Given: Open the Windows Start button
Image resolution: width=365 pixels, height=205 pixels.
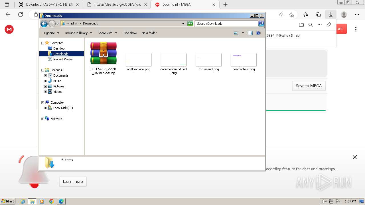Looking at the screenshot, I should 8,201.
